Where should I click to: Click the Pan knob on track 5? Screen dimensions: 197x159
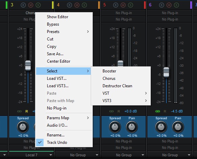[132, 127]
